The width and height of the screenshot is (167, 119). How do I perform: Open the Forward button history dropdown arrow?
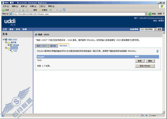click(16, 10)
